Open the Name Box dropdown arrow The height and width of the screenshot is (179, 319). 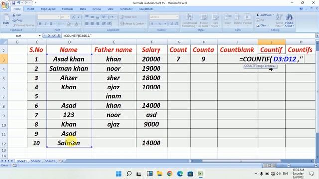tap(40, 36)
